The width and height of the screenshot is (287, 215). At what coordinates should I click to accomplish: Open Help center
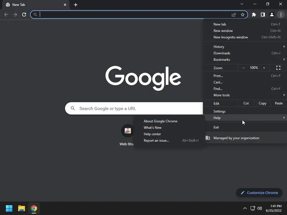[x=169, y=134]
